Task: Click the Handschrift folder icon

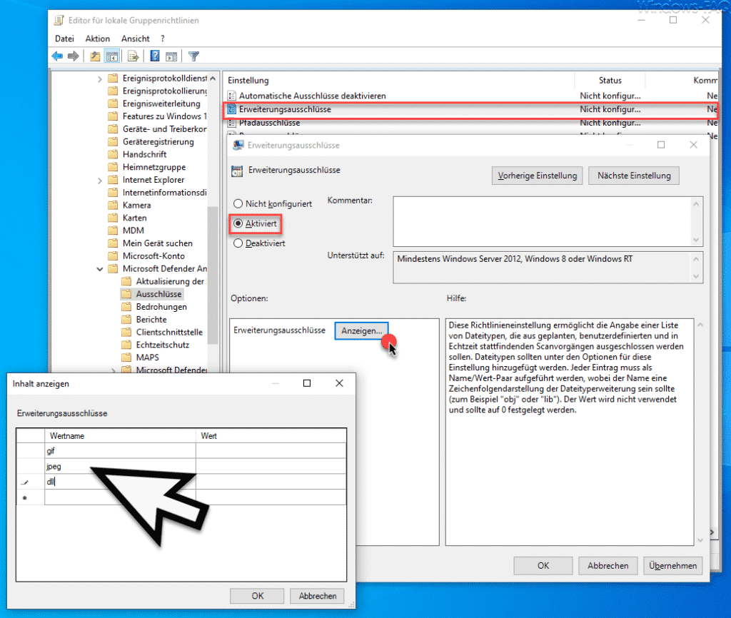Action: coord(113,154)
